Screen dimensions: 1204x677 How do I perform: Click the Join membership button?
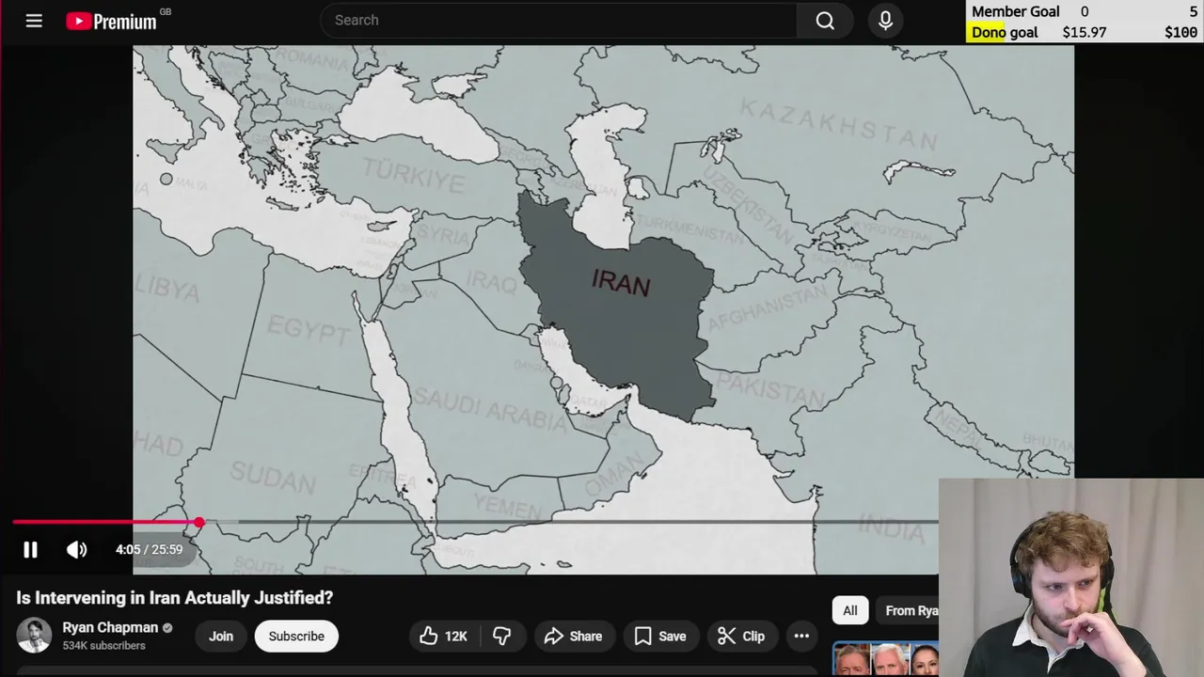tap(221, 637)
